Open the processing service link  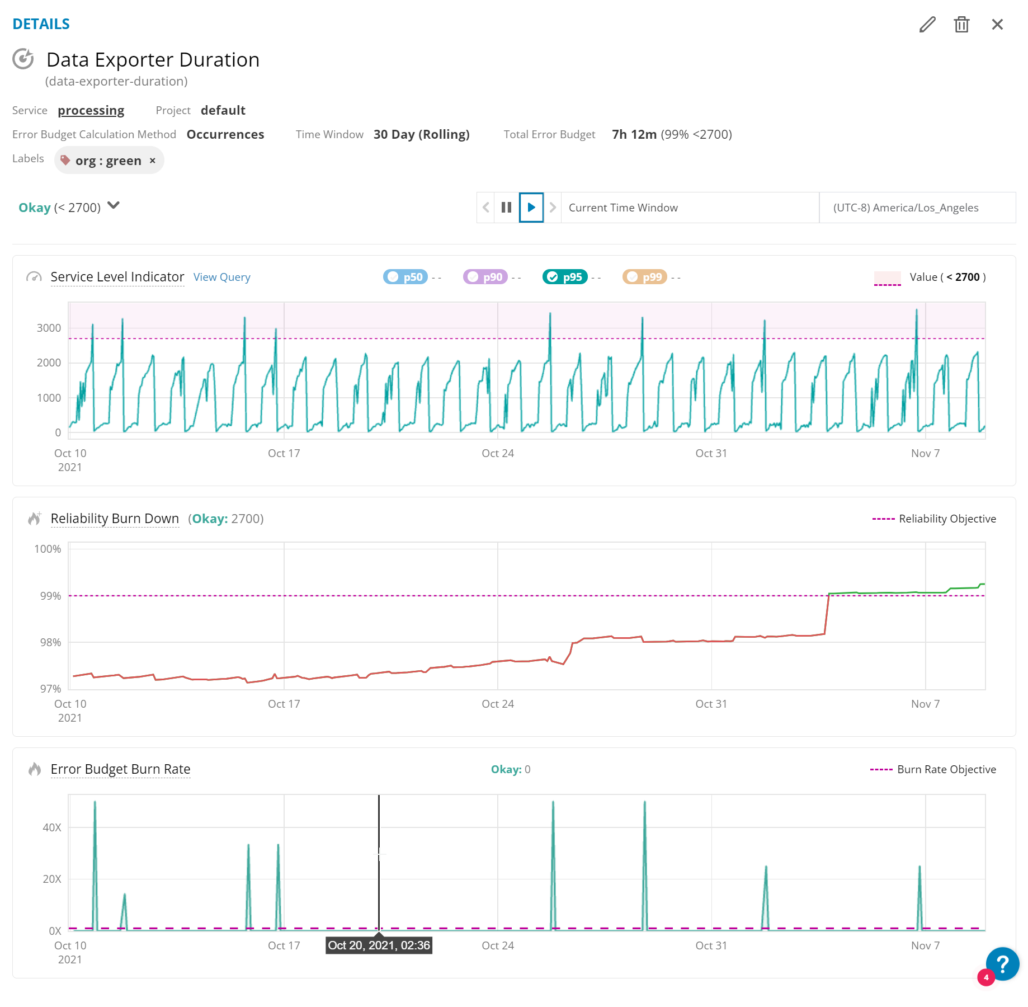point(91,110)
